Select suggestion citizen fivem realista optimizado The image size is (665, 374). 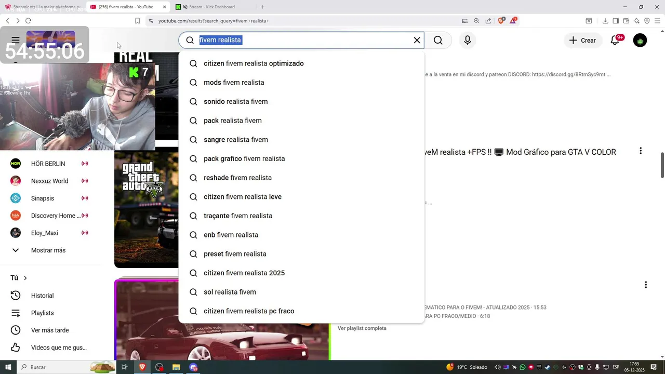coord(301,63)
